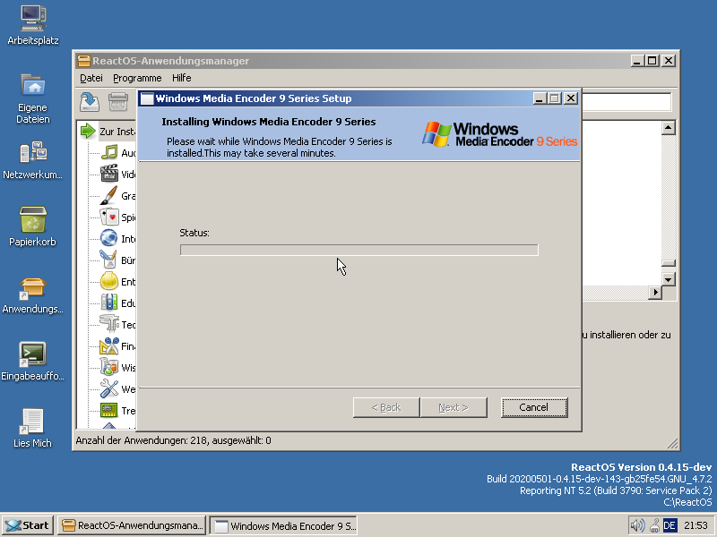Minimize the Windows Media Encoder setup window
The height and width of the screenshot is (537, 717).
coord(540,98)
